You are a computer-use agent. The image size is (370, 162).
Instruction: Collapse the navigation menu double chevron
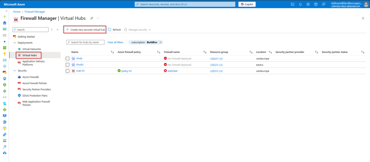point(57,30)
